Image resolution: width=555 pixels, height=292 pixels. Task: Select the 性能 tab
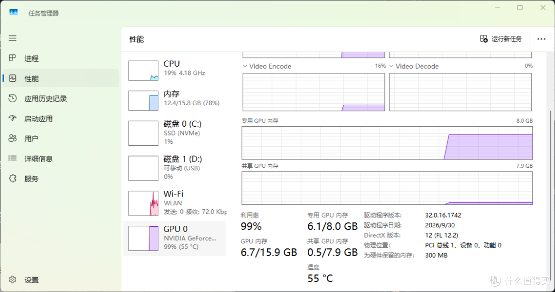tap(61, 79)
